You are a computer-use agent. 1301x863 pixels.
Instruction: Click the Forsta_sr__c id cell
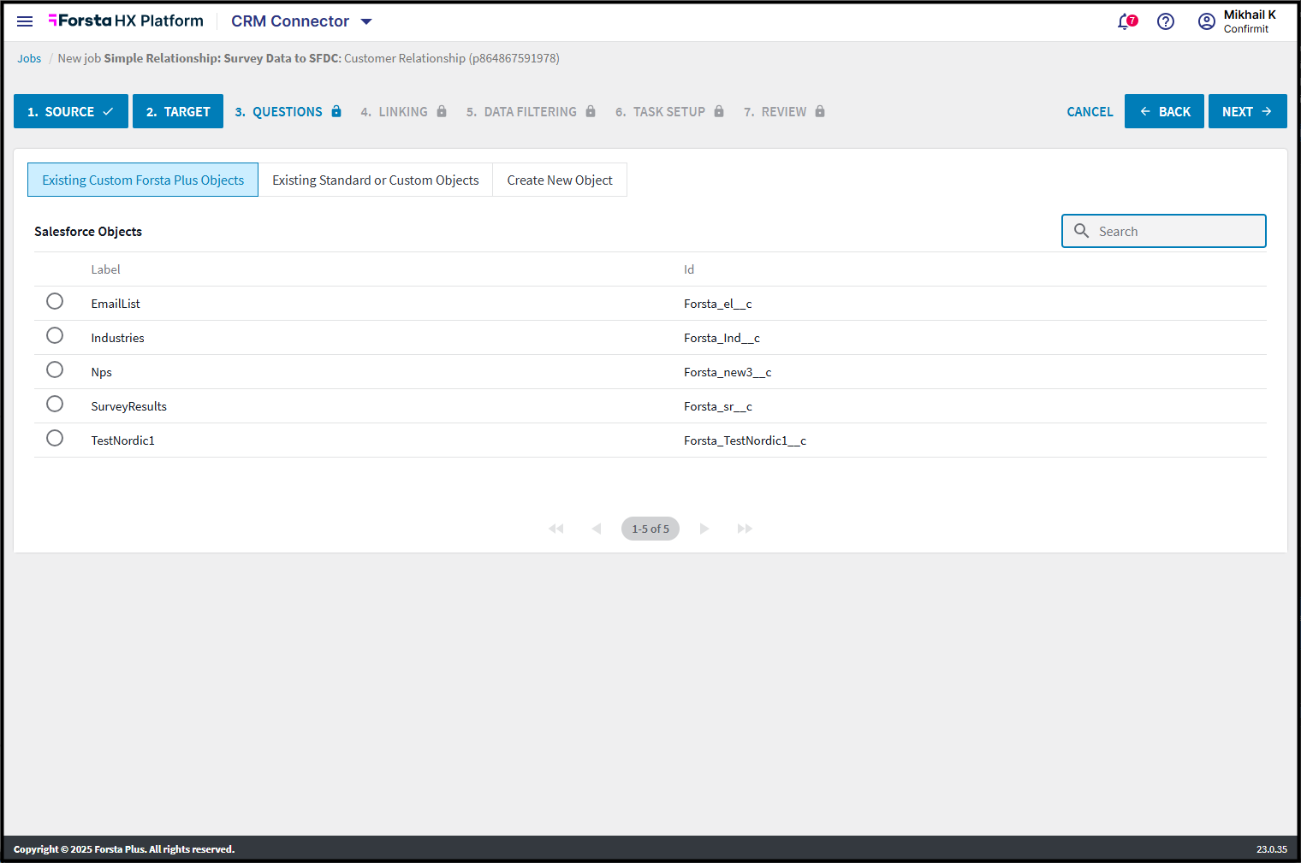pos(718,406)
